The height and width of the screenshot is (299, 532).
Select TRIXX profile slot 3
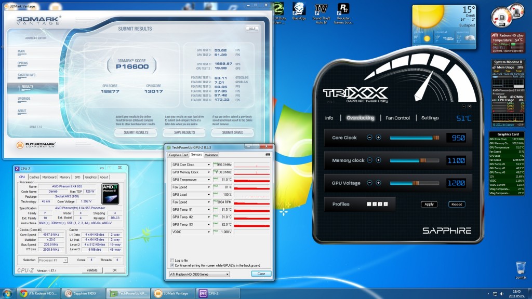[x=380, y=204]
